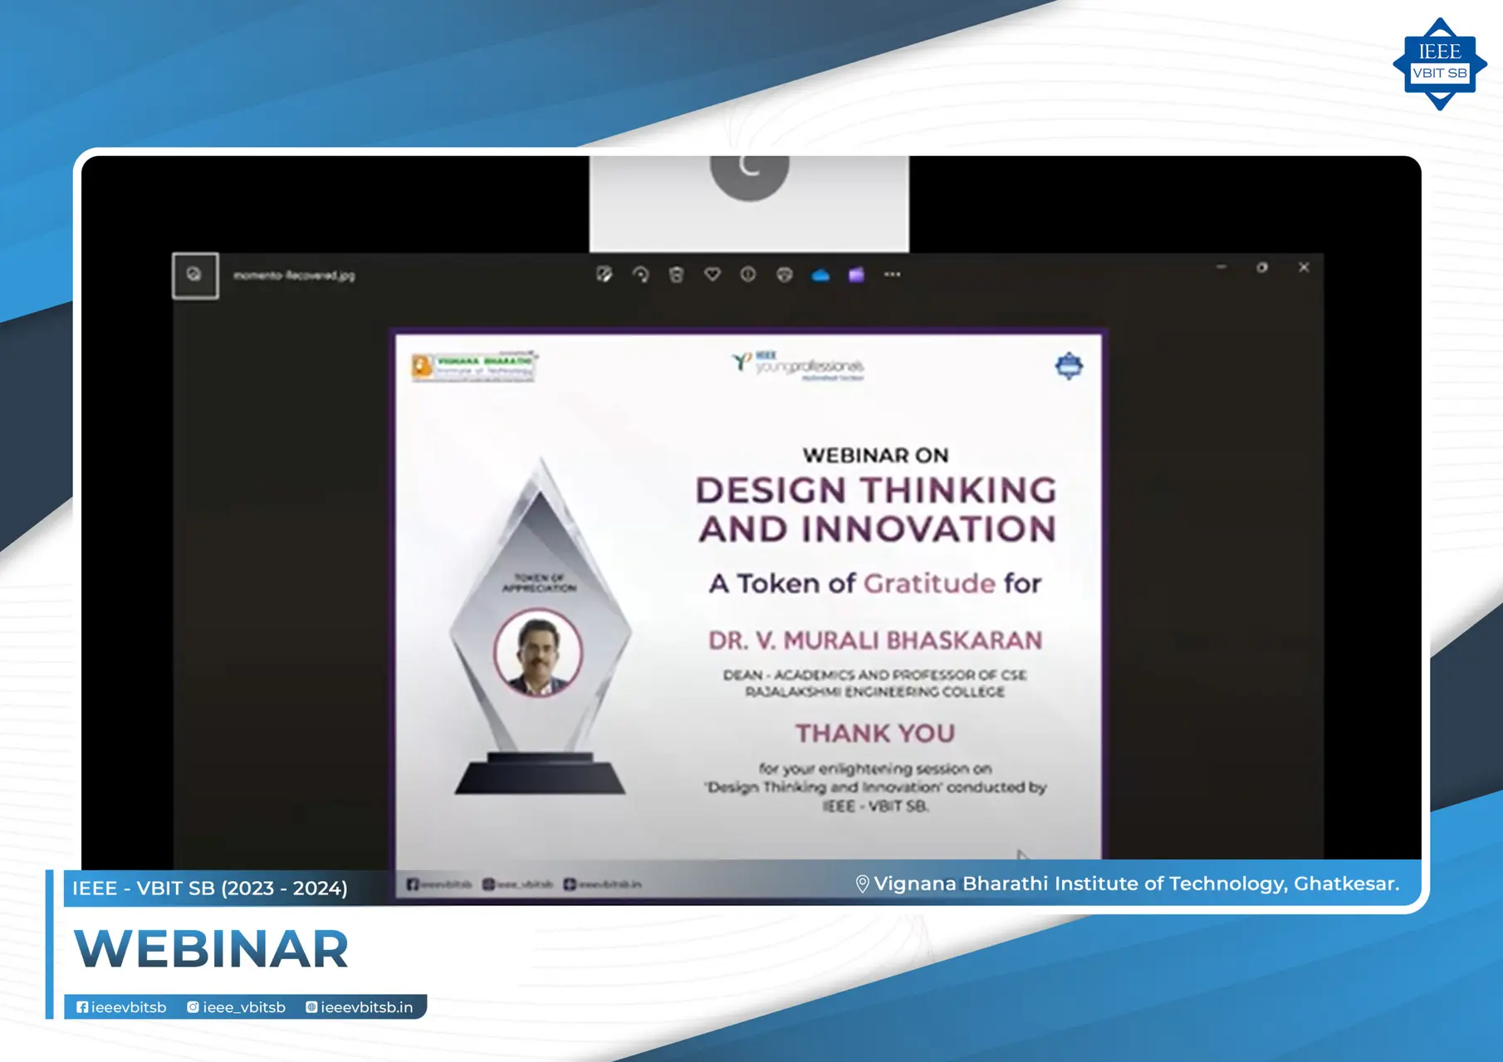The height and width of the screenshot is (1062, 1503).
Task: Click the filename momento-Recovered.jpg in titlebar
Action: click(293, 275)
